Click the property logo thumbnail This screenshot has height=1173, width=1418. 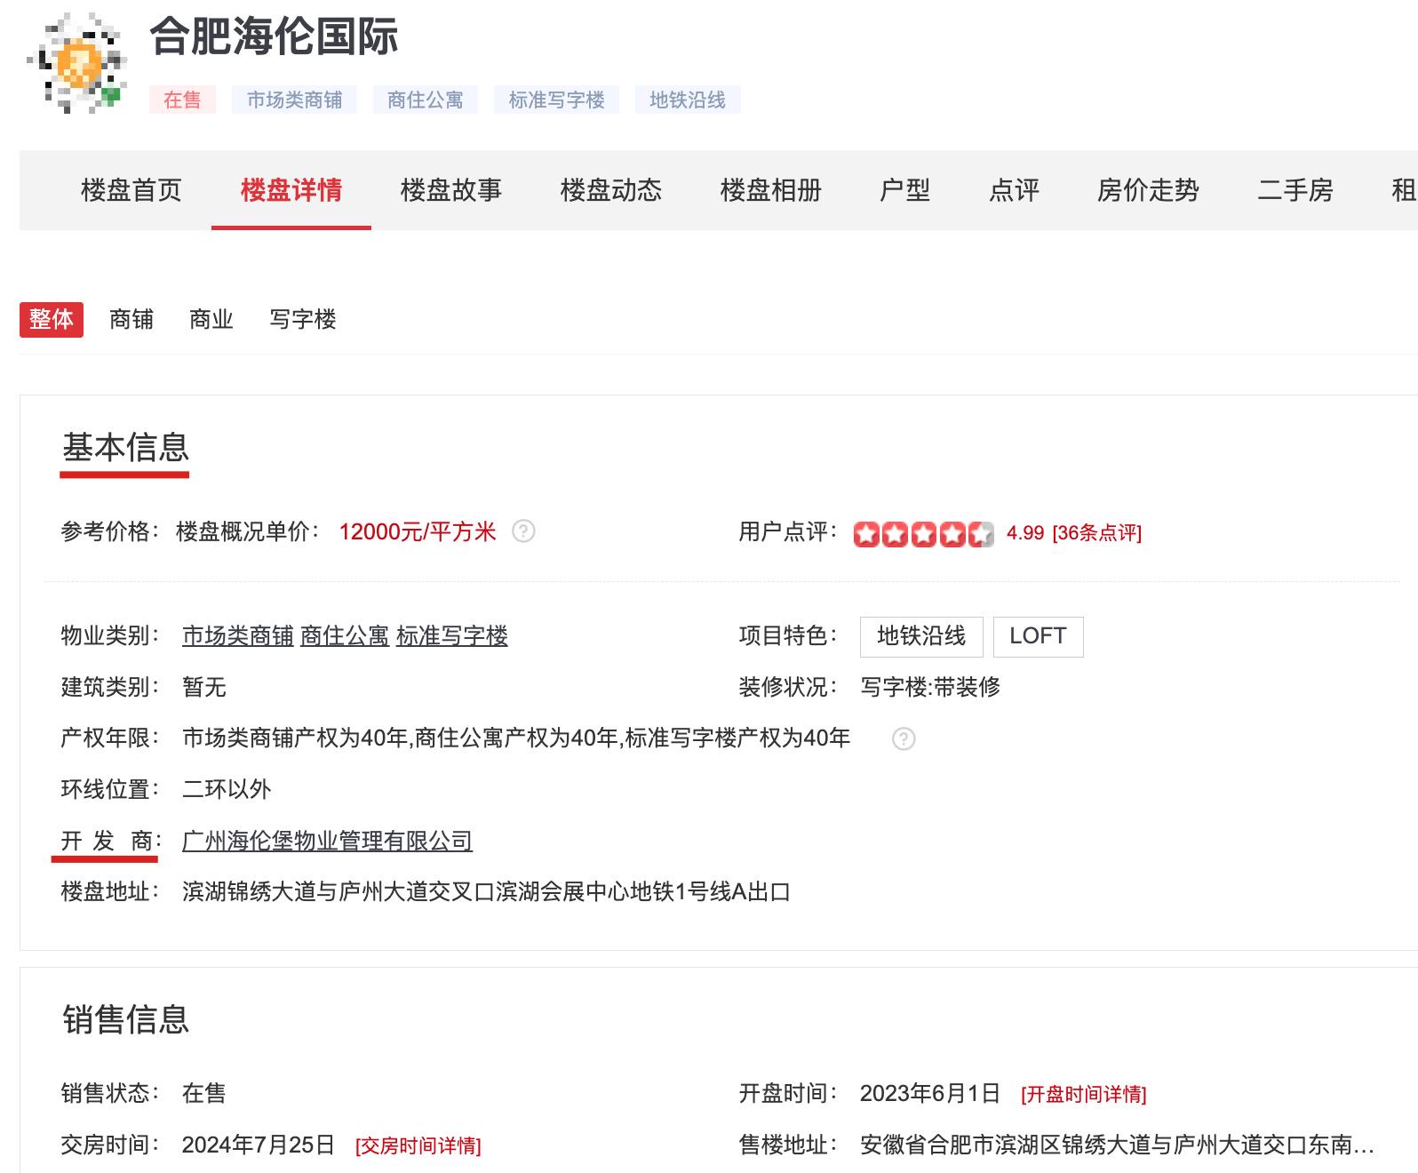pos(77,62)
